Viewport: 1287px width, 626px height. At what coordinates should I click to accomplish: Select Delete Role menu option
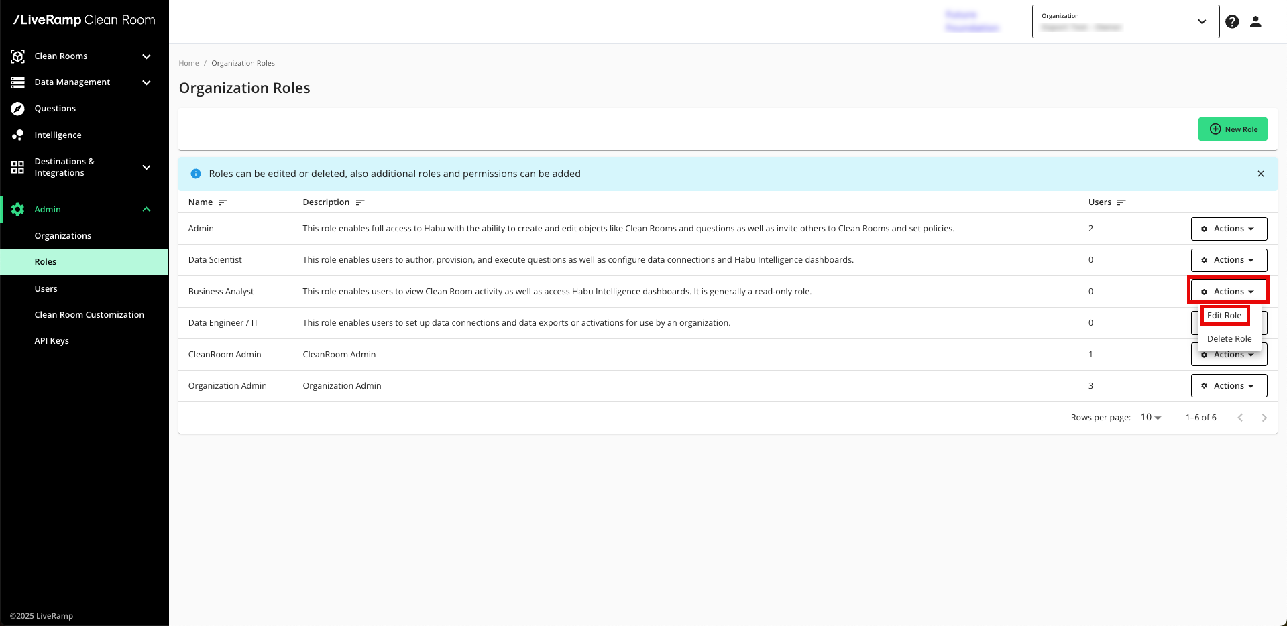click(x=1229, y=339)
